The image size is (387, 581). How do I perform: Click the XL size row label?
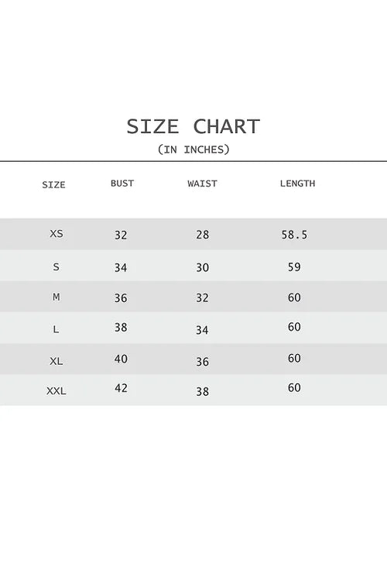click(x=57, y=361)
